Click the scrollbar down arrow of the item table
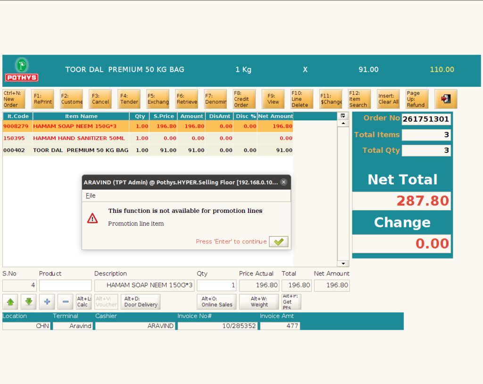This screenshot has width=483, height=384. [x=343, y=264]
